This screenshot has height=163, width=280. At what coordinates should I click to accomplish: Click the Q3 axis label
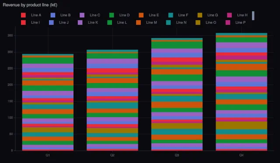pos(177,155)
